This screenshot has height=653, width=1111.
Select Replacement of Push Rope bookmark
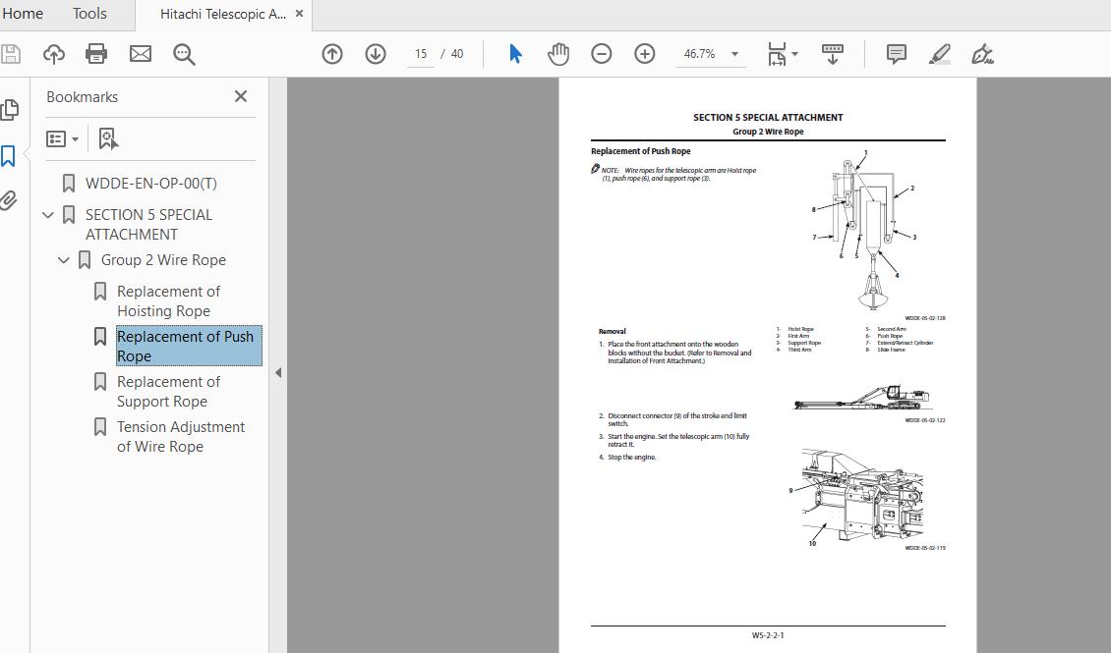point(189,346)
